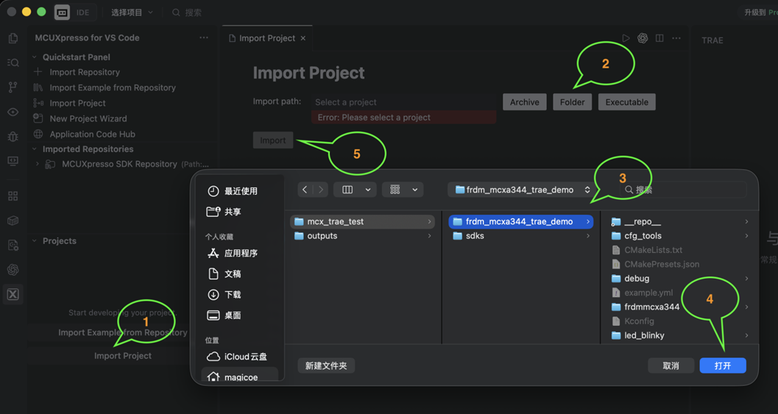The width and height of the screenshot is (778, 414).
Task: Select 应用程序 in dialog sidebar
Action: [x=240, y=253]
